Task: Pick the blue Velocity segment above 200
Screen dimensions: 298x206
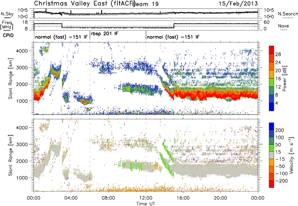Action: (272, 126)
